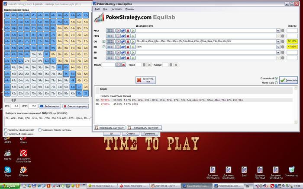Enable 'Подсказки поверх матрицы' checkbox
The image size is (303, 189).
click(x=40, y=130)
